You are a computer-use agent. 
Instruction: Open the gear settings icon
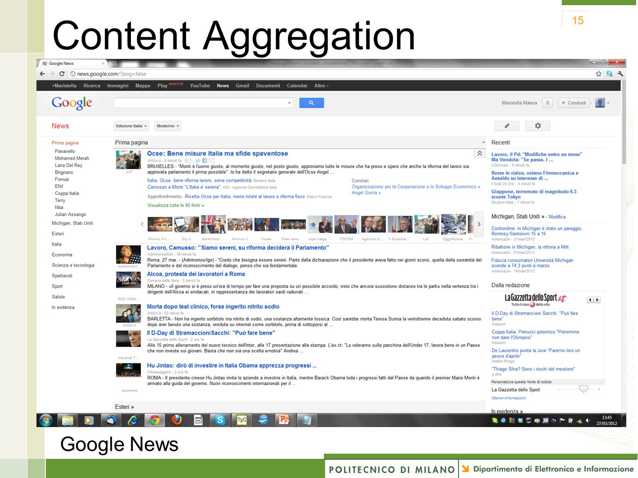click(x=538, y=126)
